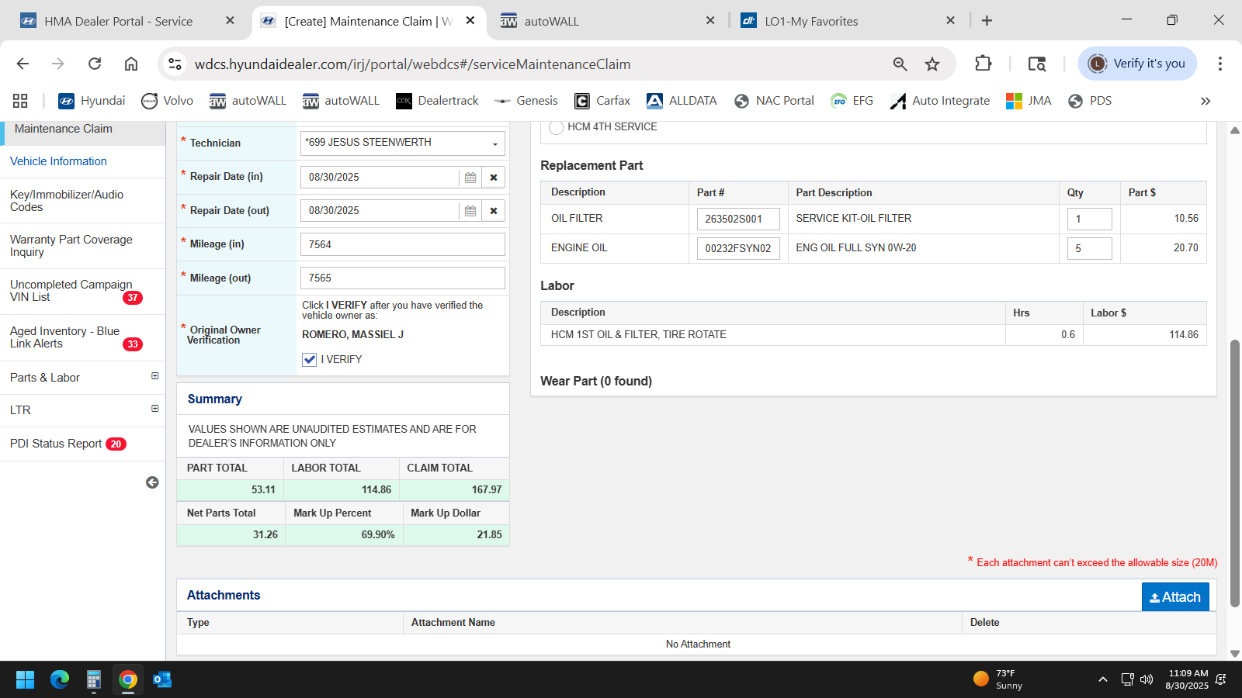Launch Outlook from the taskbar

click(x=162, y=680)
